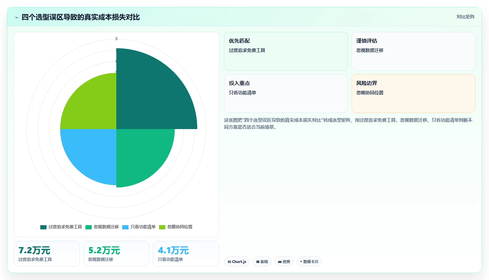489x280 pixels.
Task: Click the 忽视数据迁移 label under 5.2万元
Action: click(x=101, y=259)
